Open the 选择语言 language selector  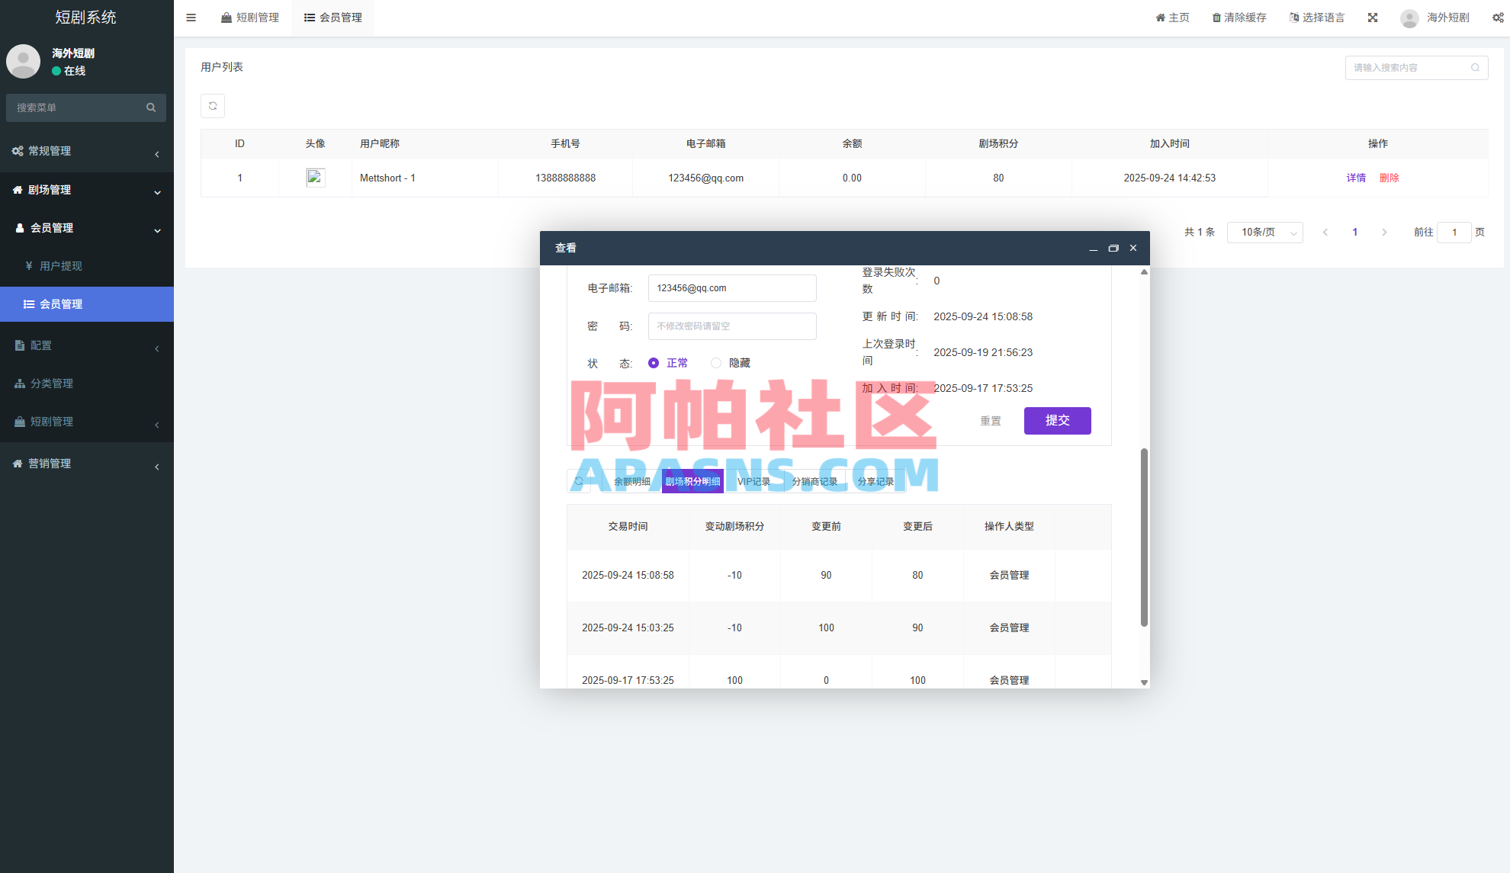[x=1316, y=17]
